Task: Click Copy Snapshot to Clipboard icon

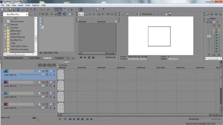Action: (x=166, y=14)
